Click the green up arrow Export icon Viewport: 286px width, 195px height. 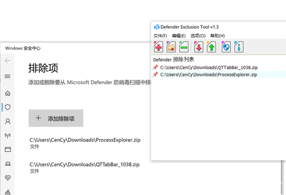[x=211, y=47]
